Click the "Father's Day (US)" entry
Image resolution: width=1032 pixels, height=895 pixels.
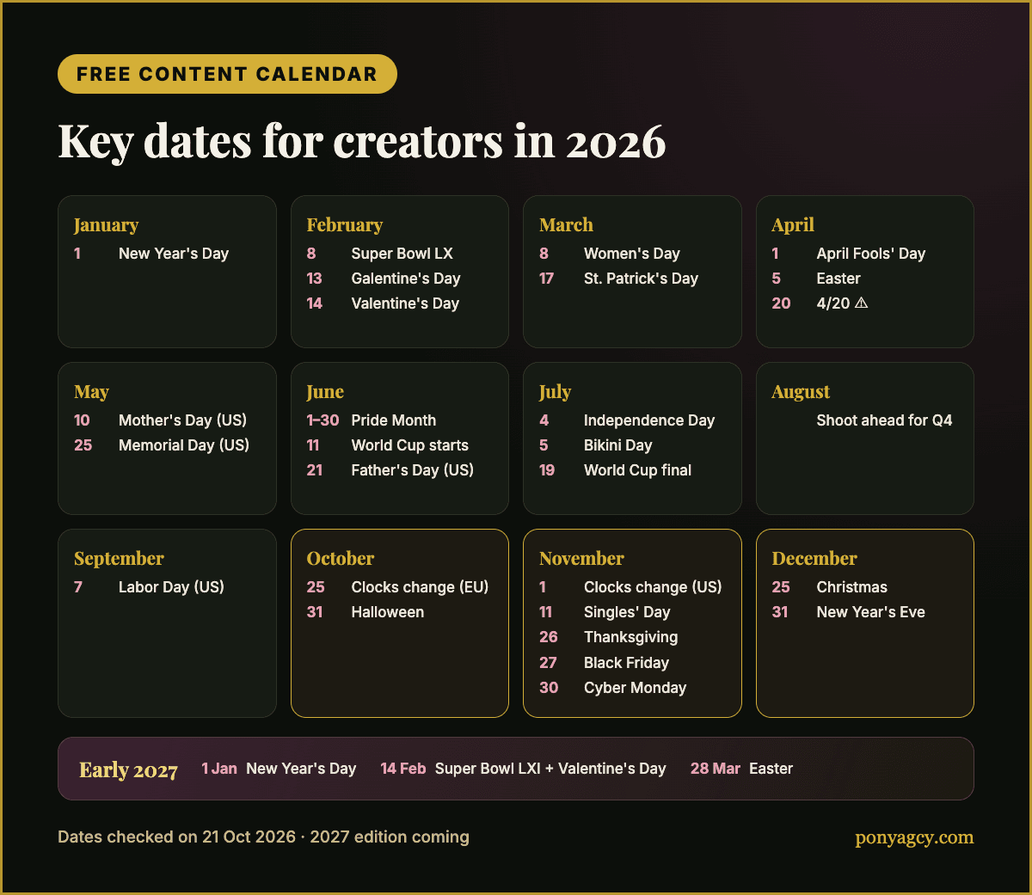coord(413,470)
